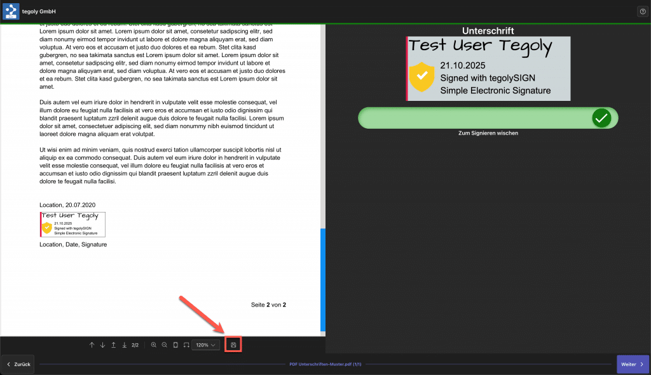Viewport: 651px width, 375px height.
Task: Jump to the first page of document
Action: pos(113,345)
